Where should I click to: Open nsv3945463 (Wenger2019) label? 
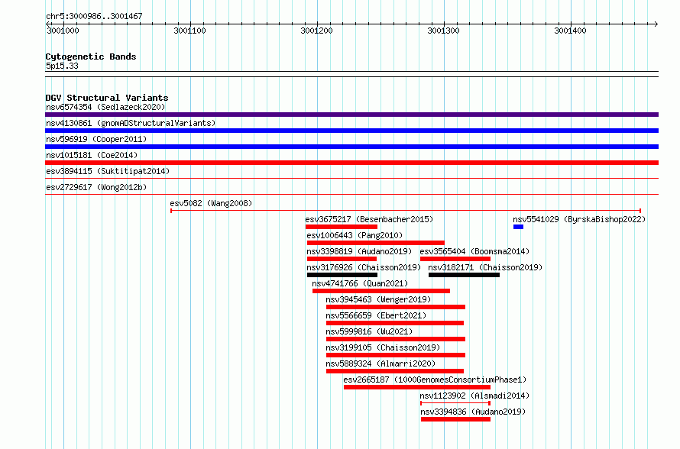[x=378, y=299]
